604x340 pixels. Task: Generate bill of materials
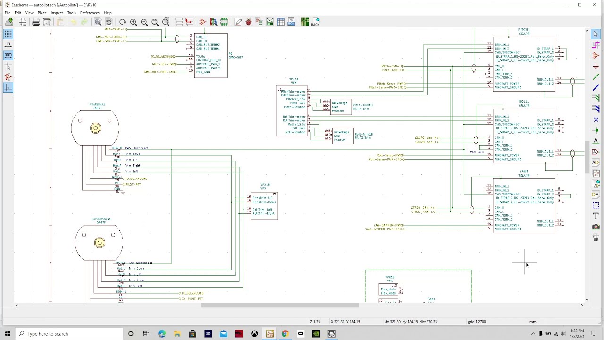291,22
